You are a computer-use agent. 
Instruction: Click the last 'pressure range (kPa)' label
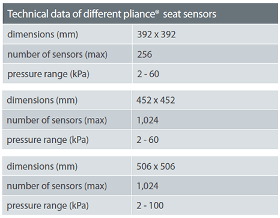click(x=47, y=206)
